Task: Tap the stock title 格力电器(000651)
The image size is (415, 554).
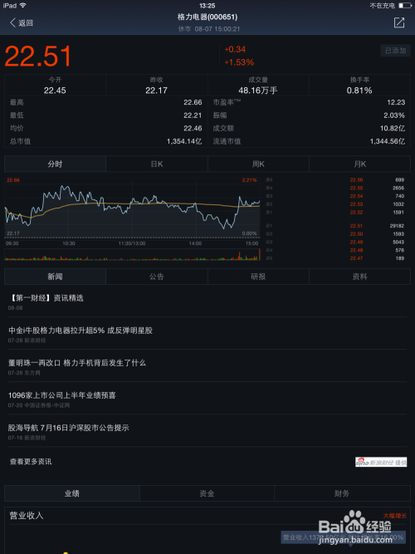Action: (207, 17)
